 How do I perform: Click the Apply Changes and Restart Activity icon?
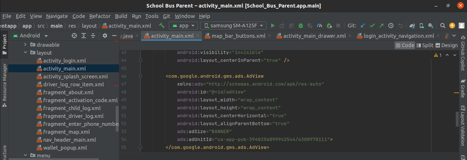[282, 26]
